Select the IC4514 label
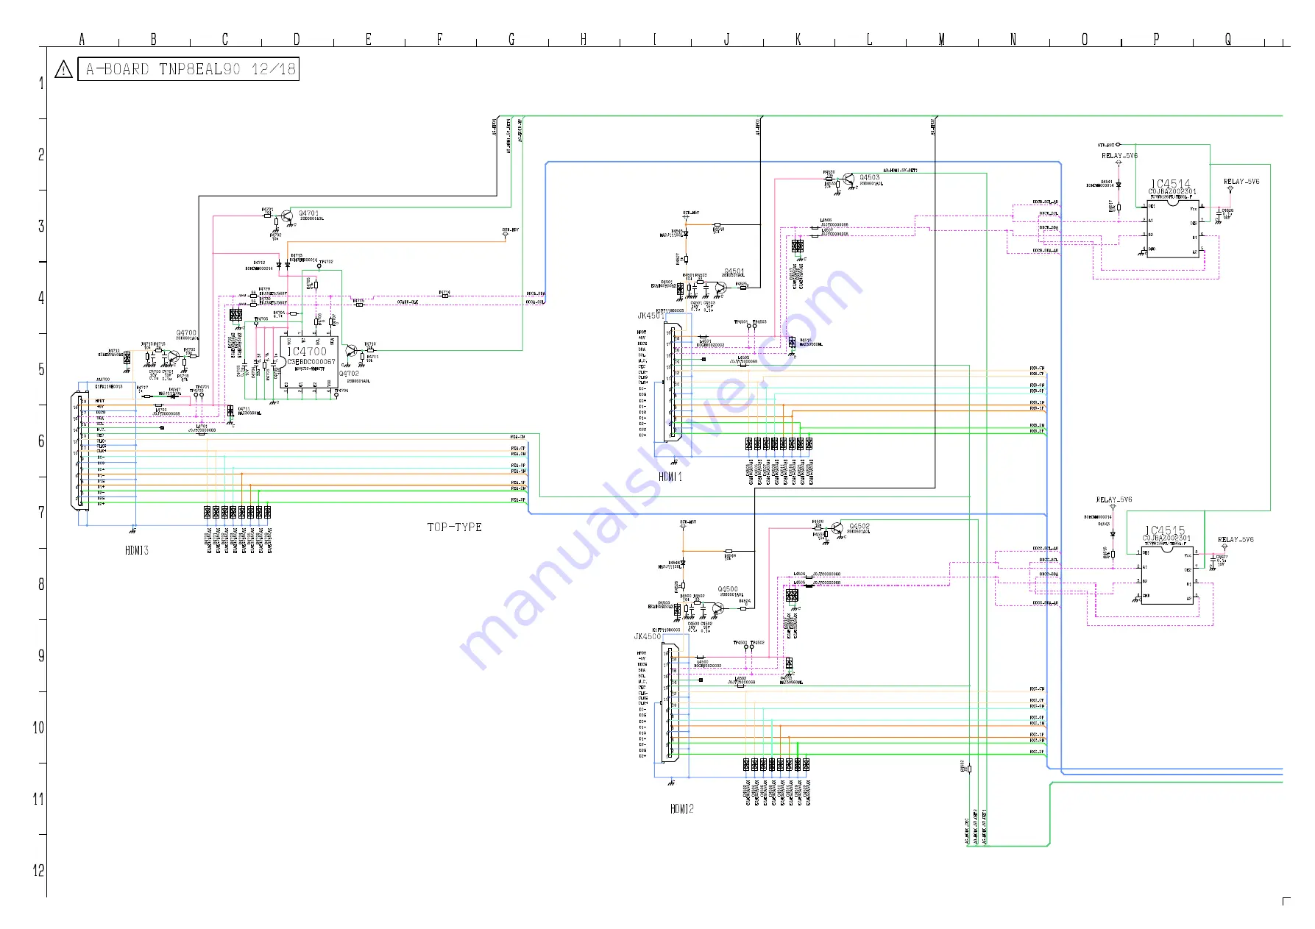The height and width of the screenshot is (929, 1315). 1170,184
